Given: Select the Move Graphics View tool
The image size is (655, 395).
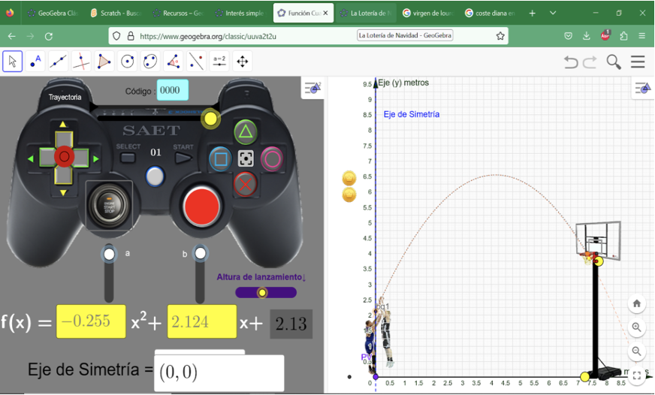Looking at the screenshot, I should [x=242, y=62].
